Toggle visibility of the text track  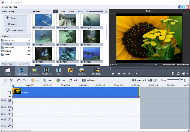coord(2,114)
